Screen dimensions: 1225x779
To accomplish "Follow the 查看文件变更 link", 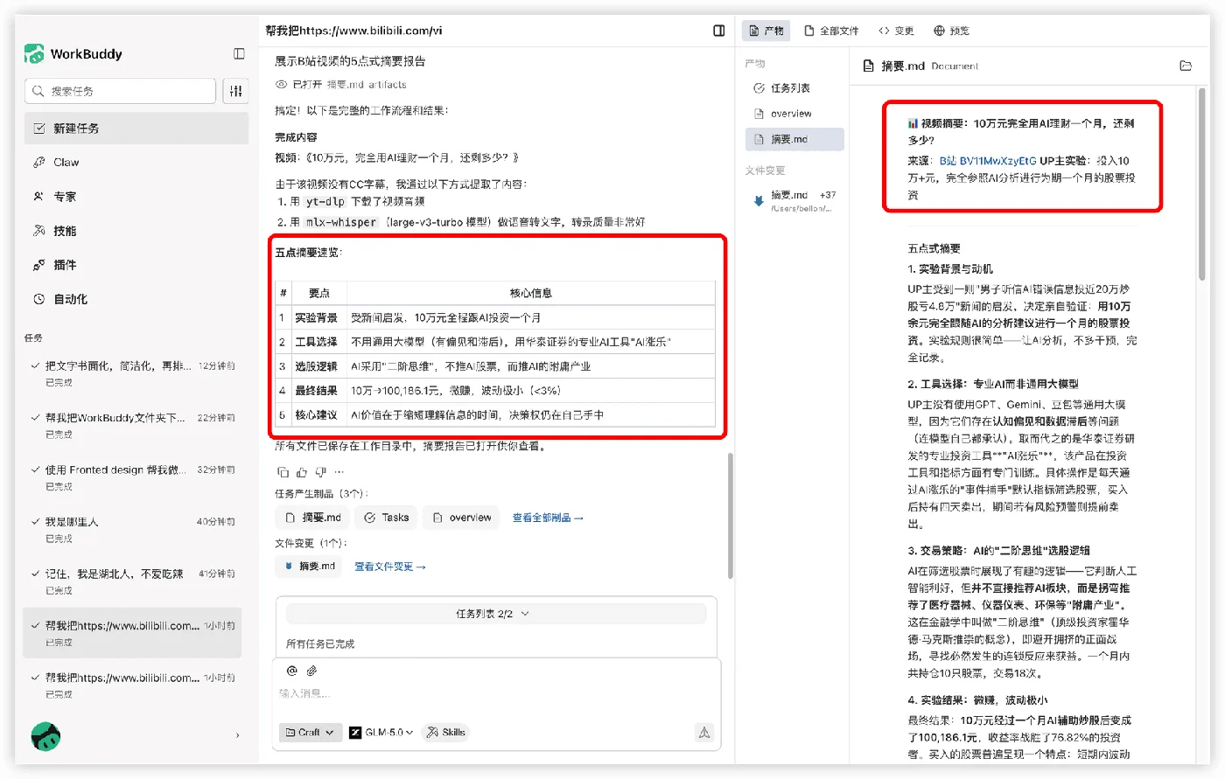I will pyautogui.click(x=389, y=567).
